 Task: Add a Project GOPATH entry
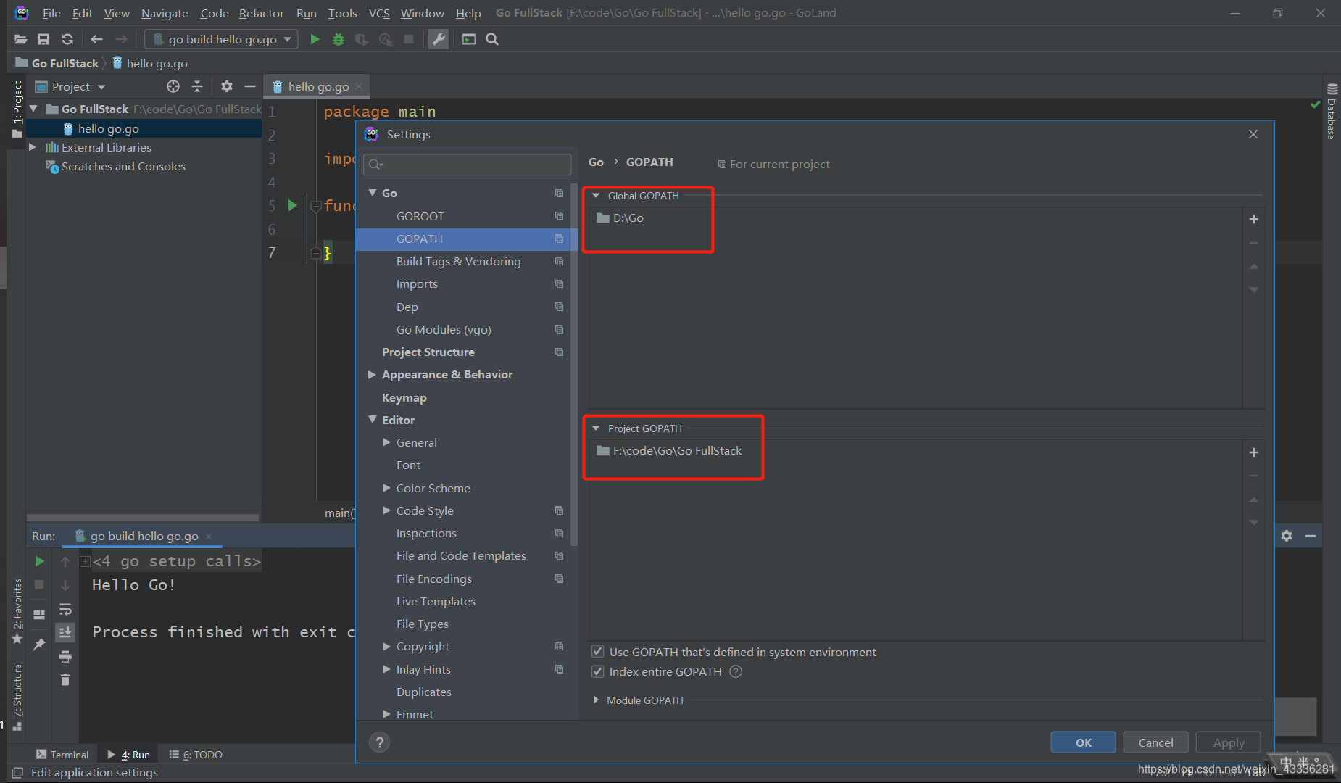(1254, 452)
